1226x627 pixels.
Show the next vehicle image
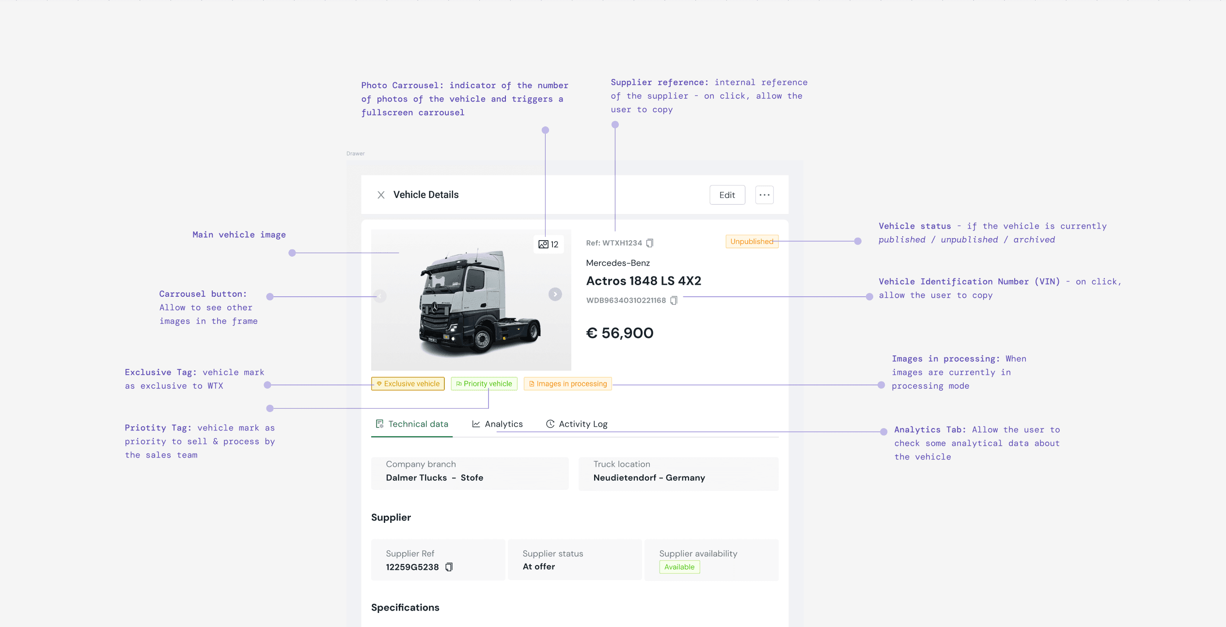click(x=555, y=294)
